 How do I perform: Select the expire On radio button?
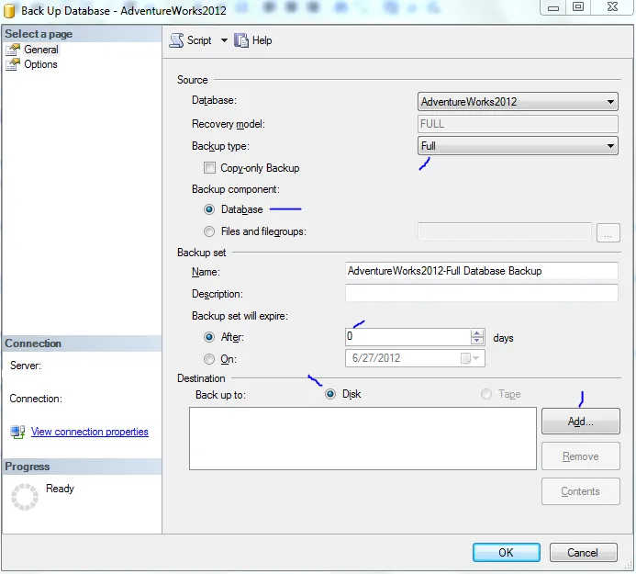(x=209, y=359)
